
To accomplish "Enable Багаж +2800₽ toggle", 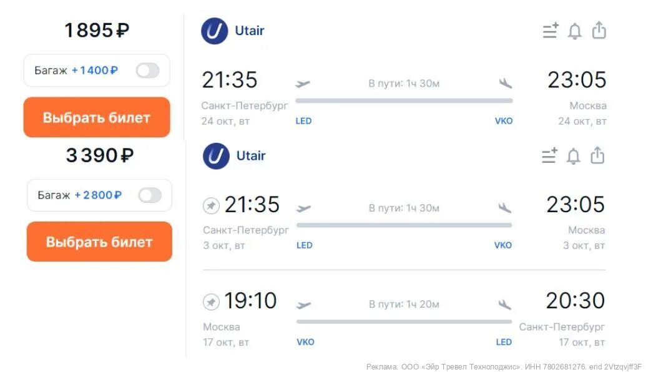I will click(150, 195).
